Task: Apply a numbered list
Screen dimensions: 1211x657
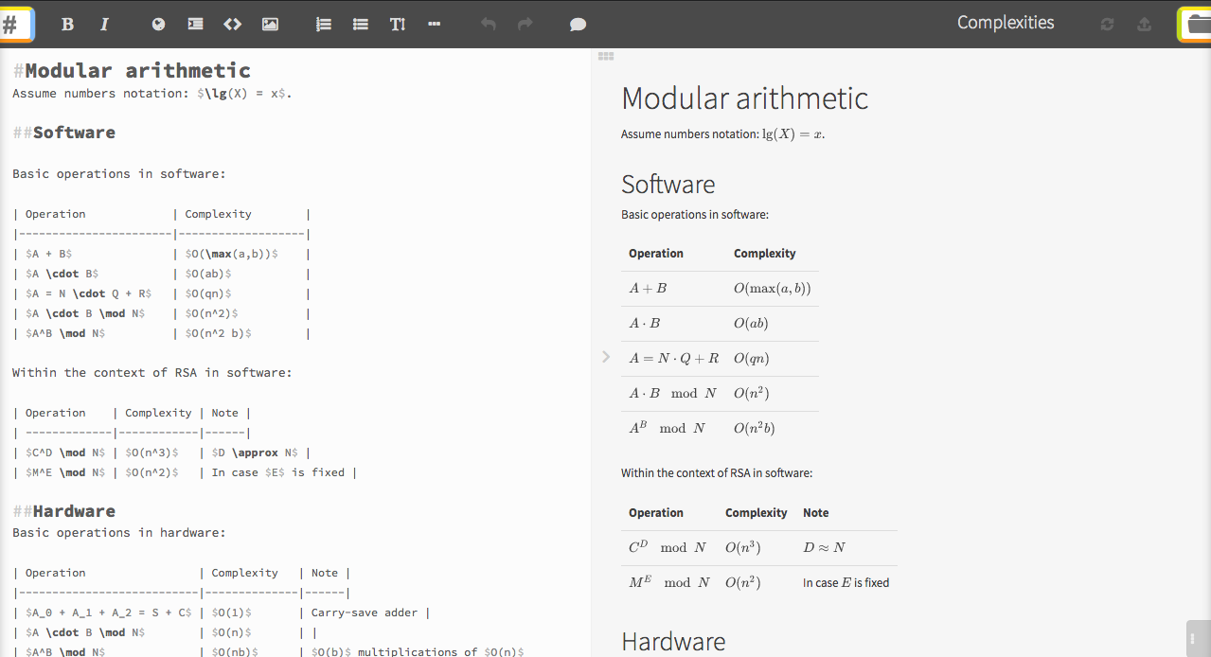Action: point(323,24)
